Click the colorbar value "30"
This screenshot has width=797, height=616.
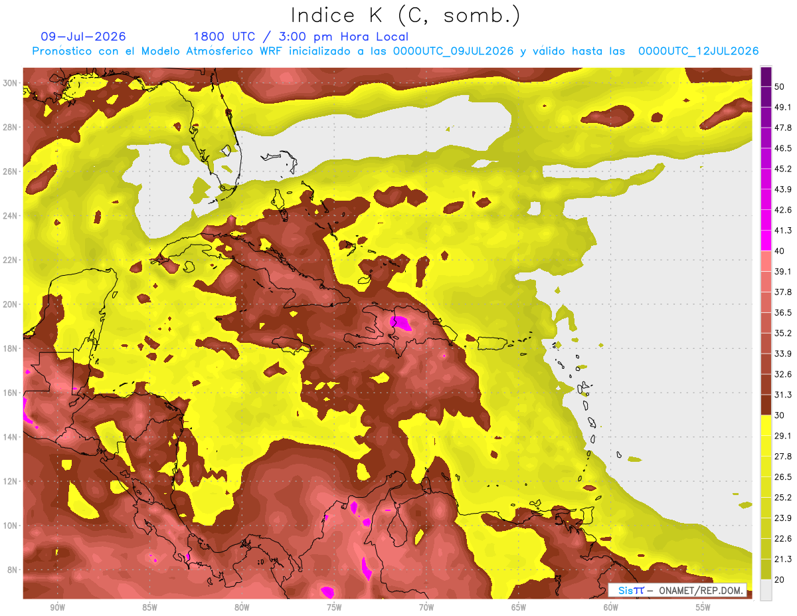780,415
